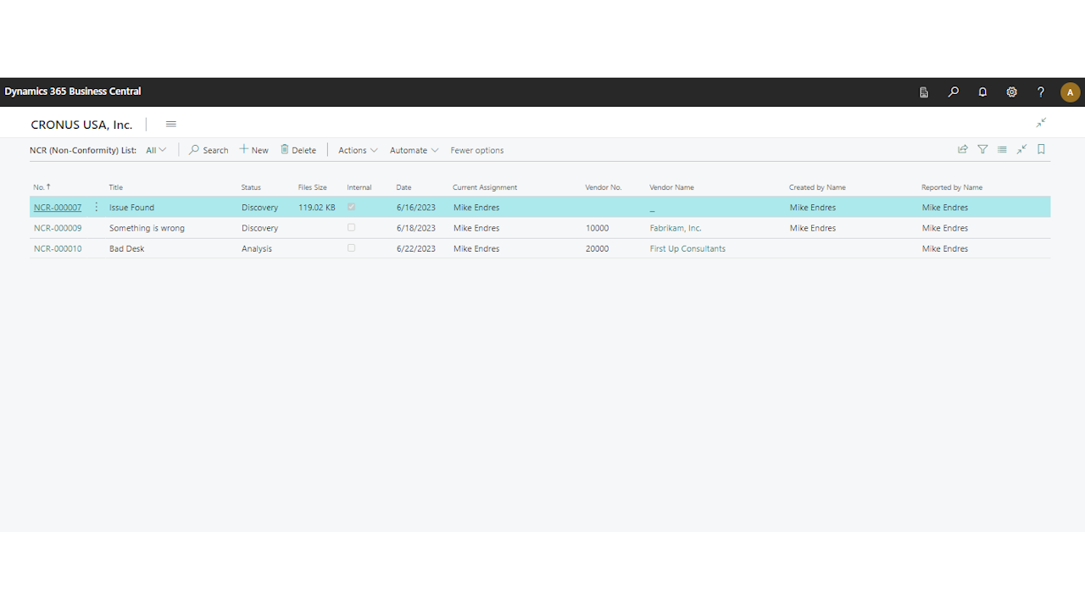Open record NCR-000009

58,228
